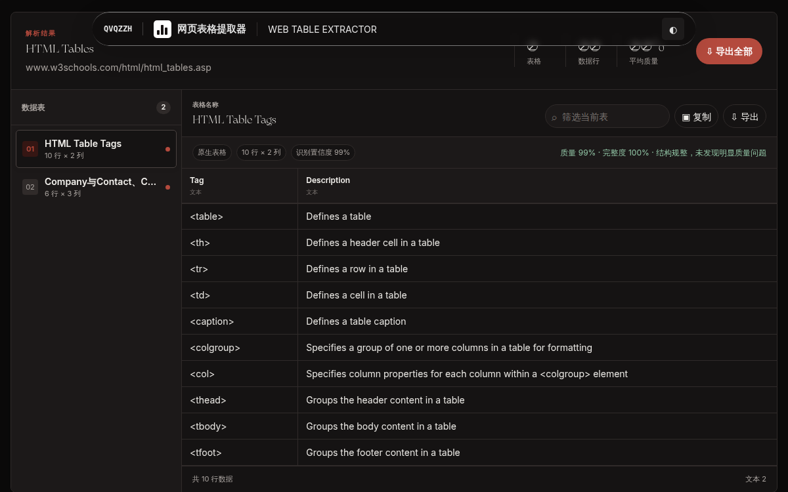Click 'Defines a header cell in a table'

[x=537, y=243]
